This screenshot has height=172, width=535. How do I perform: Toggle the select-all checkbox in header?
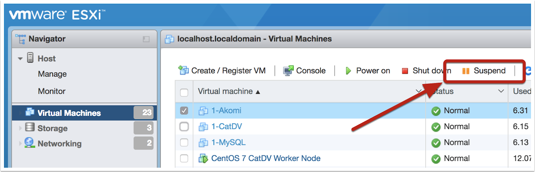point(184,92)
